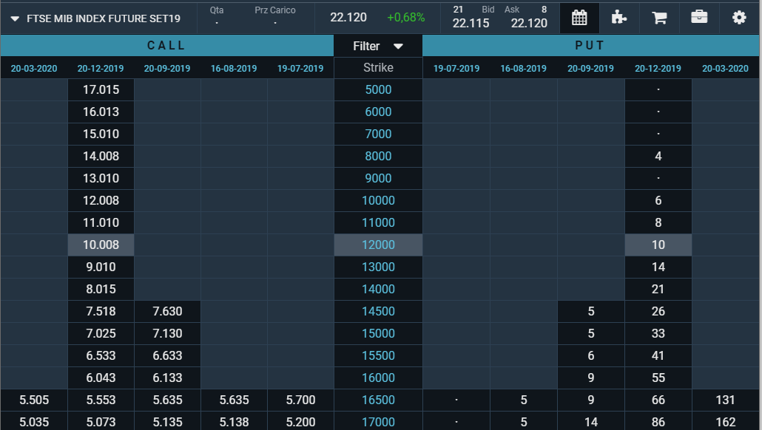Click put price 21 at strike 14000
Screen dimensions: 762x430
click(x=658, y=290)
